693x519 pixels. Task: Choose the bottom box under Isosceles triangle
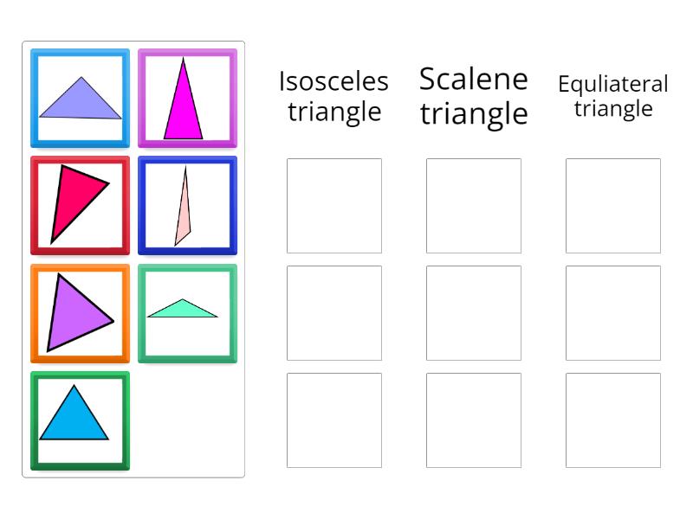(x=334, y=420)
